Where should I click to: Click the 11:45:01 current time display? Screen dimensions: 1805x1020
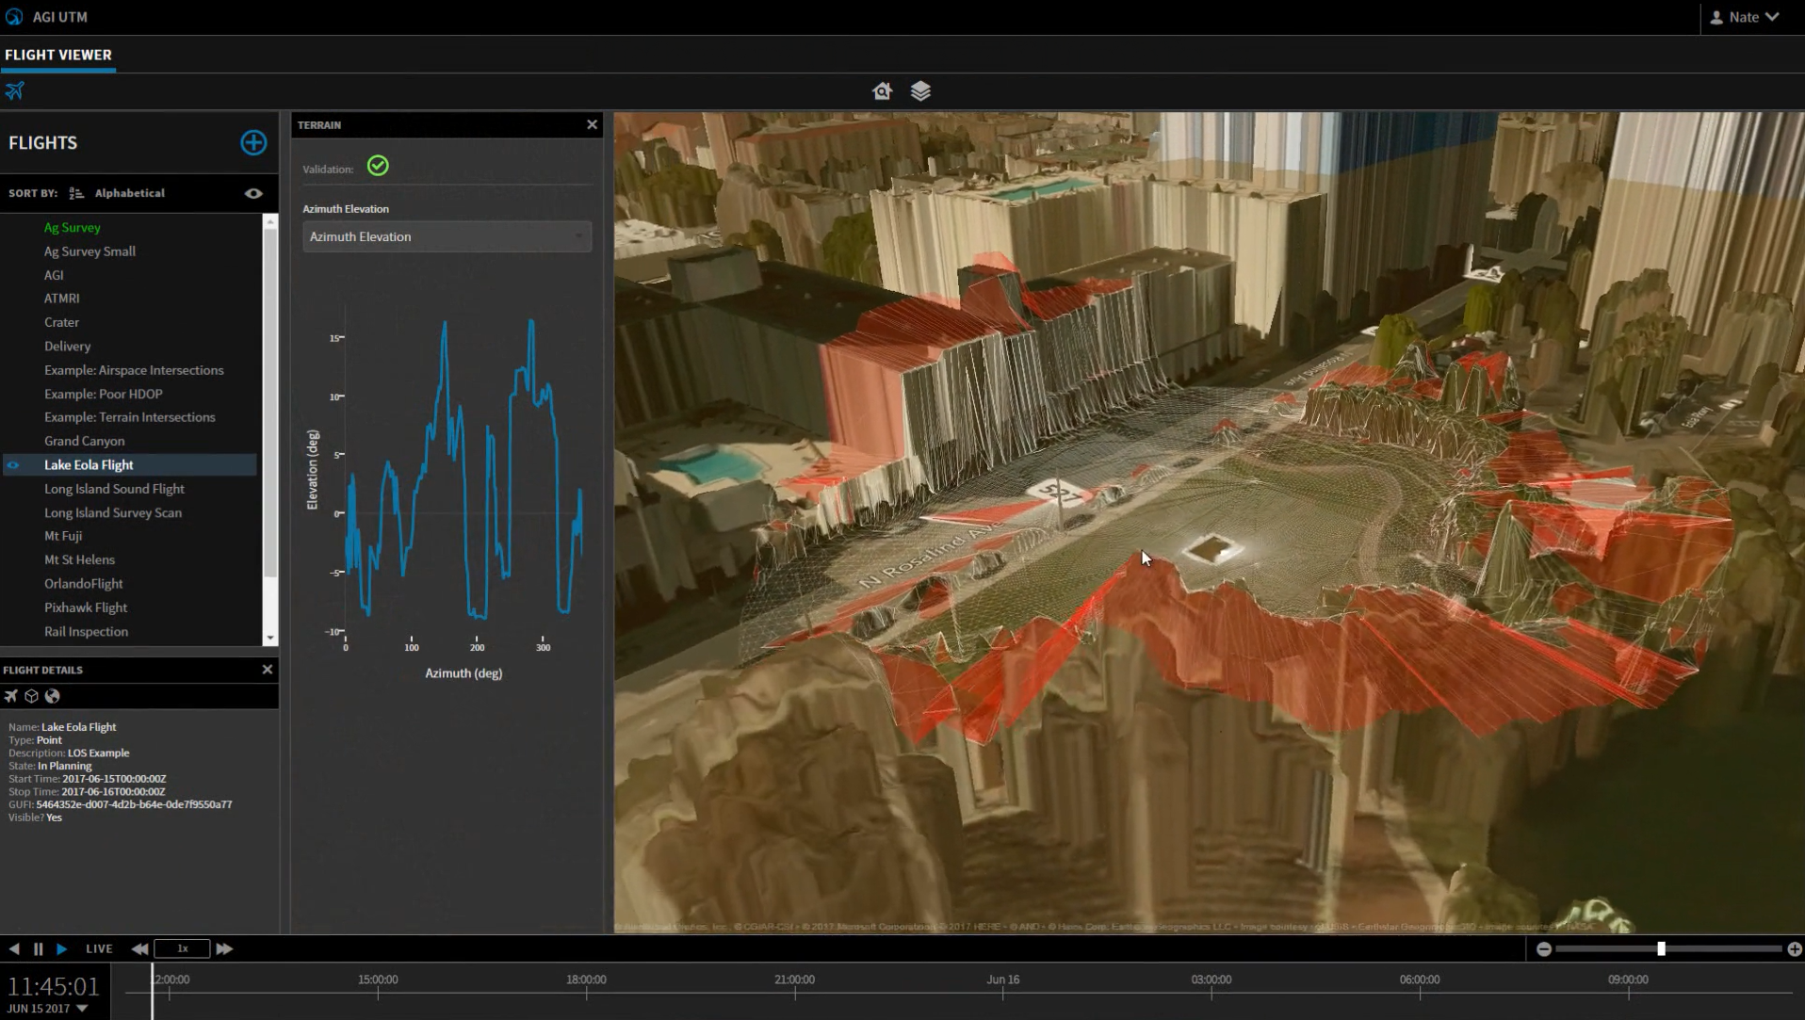click(54, 986)
